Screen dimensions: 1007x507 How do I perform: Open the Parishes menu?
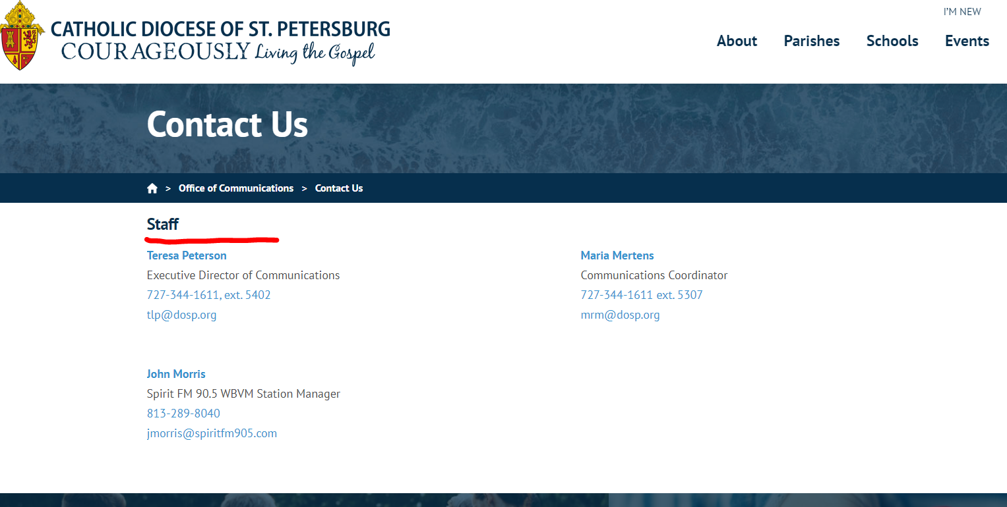point(811,41)
